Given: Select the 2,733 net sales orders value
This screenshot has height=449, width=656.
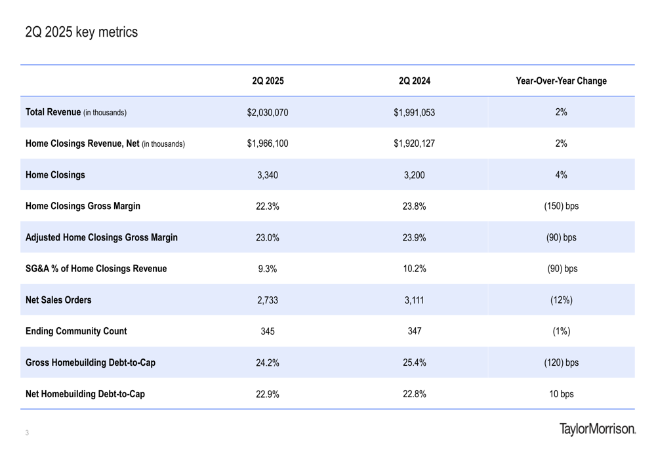Looking at the screenshot, I should point(268,300).
